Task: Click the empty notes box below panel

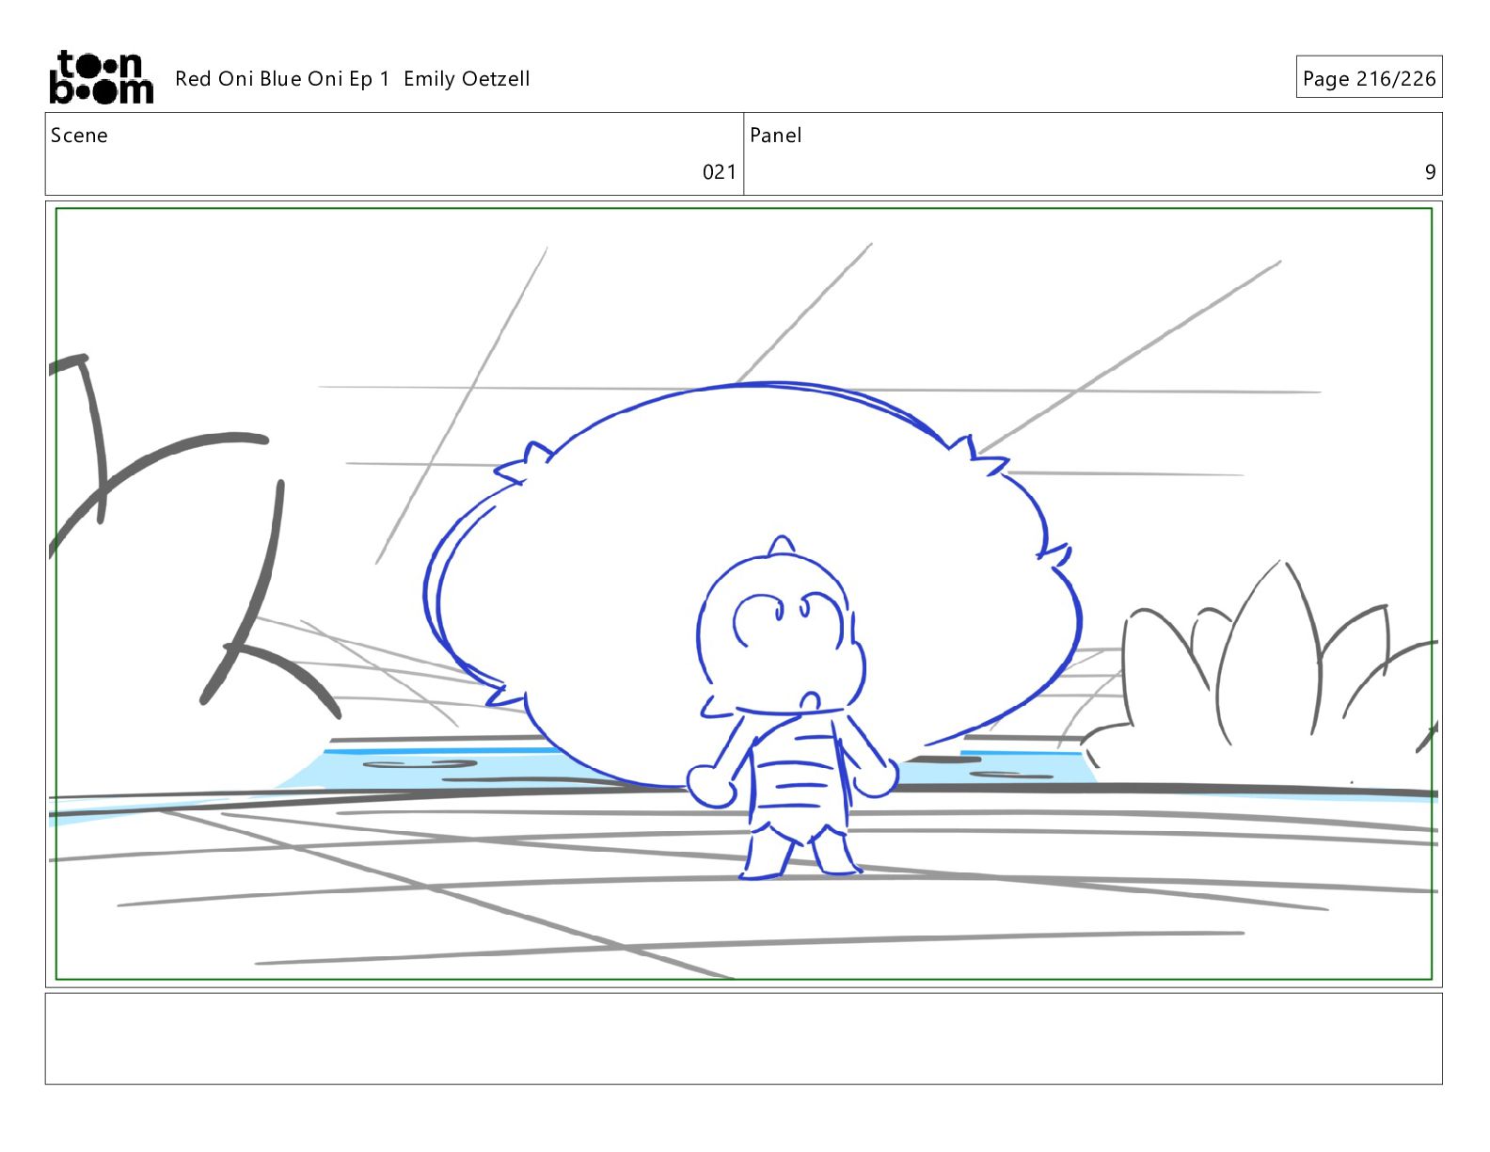Action: pos(743,1038)
